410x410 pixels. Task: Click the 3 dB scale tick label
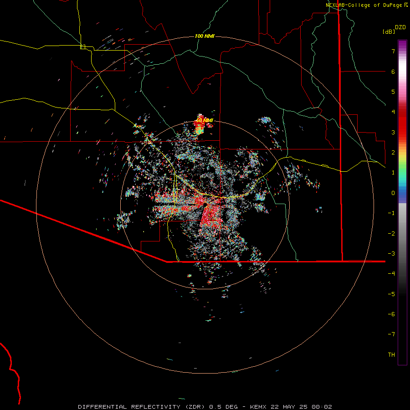point(393,132)
